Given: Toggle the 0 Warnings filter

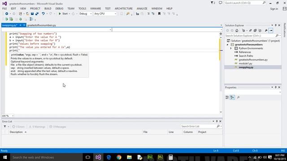Looking at the screenshot, I should pos(37,127).
